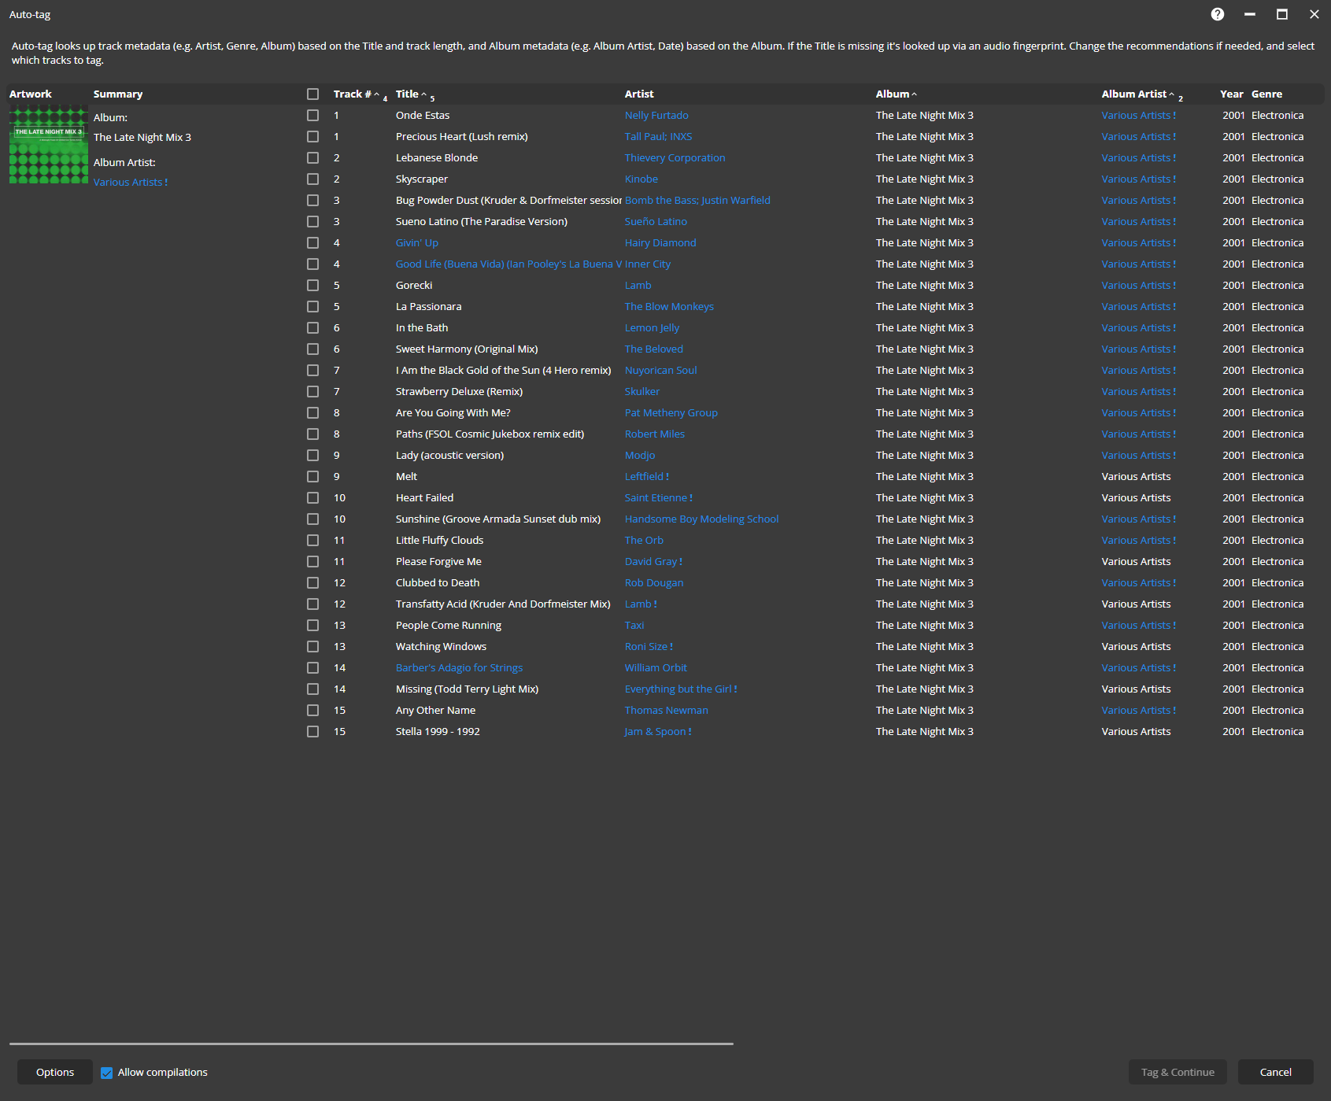Check the box for Onde Estas track

click(x=312, y=116)
